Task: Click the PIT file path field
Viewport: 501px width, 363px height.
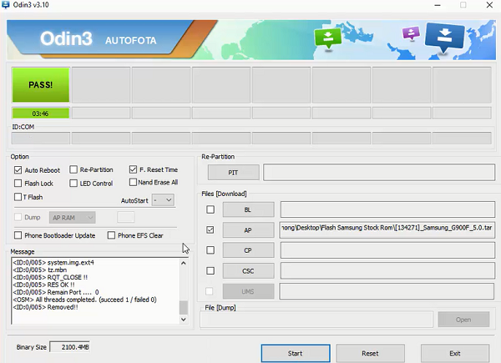Action: pyautogui.click(x=379, y=173)
